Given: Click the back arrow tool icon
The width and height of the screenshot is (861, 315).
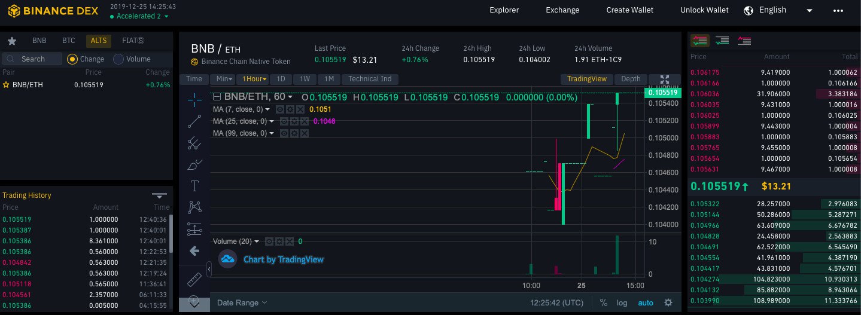Looking at the screenshot, I should coord(194,251).
